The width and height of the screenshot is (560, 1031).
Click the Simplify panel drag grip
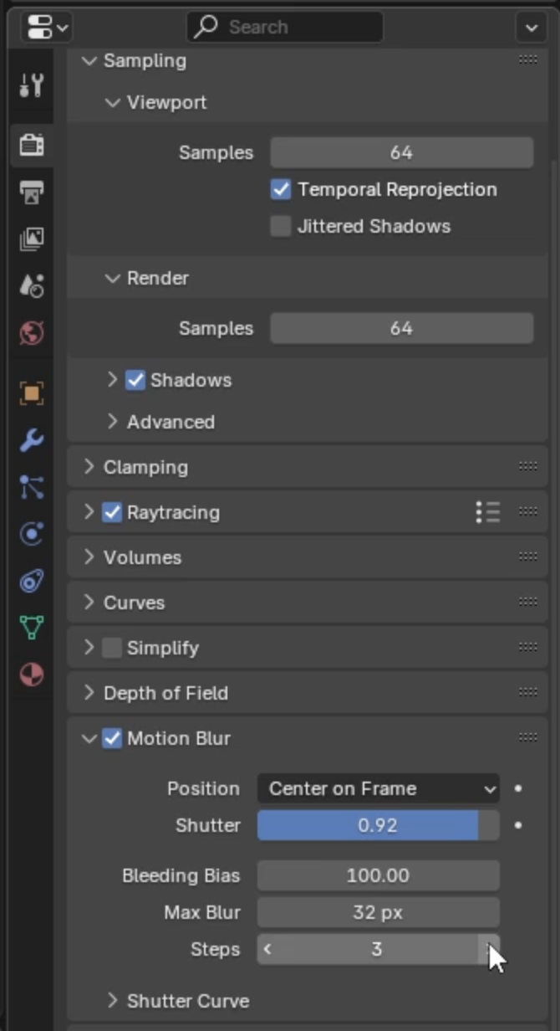tap(527, 648)
